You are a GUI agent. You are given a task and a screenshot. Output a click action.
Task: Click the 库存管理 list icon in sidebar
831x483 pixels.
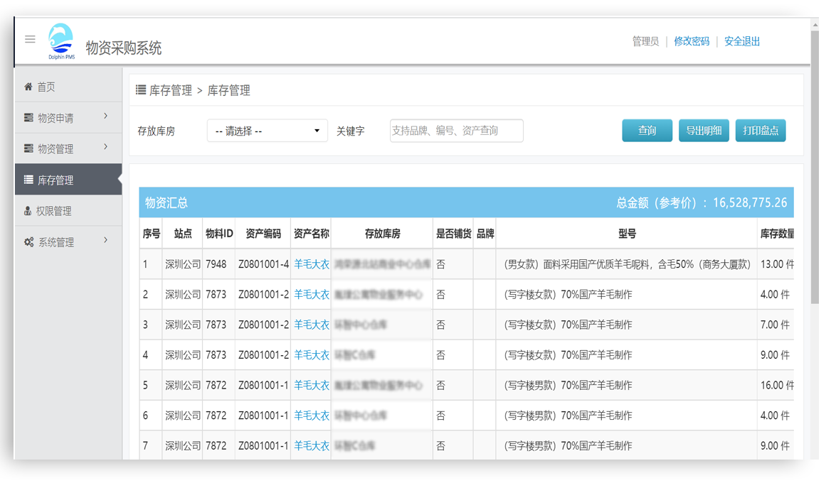click(28, 180)
